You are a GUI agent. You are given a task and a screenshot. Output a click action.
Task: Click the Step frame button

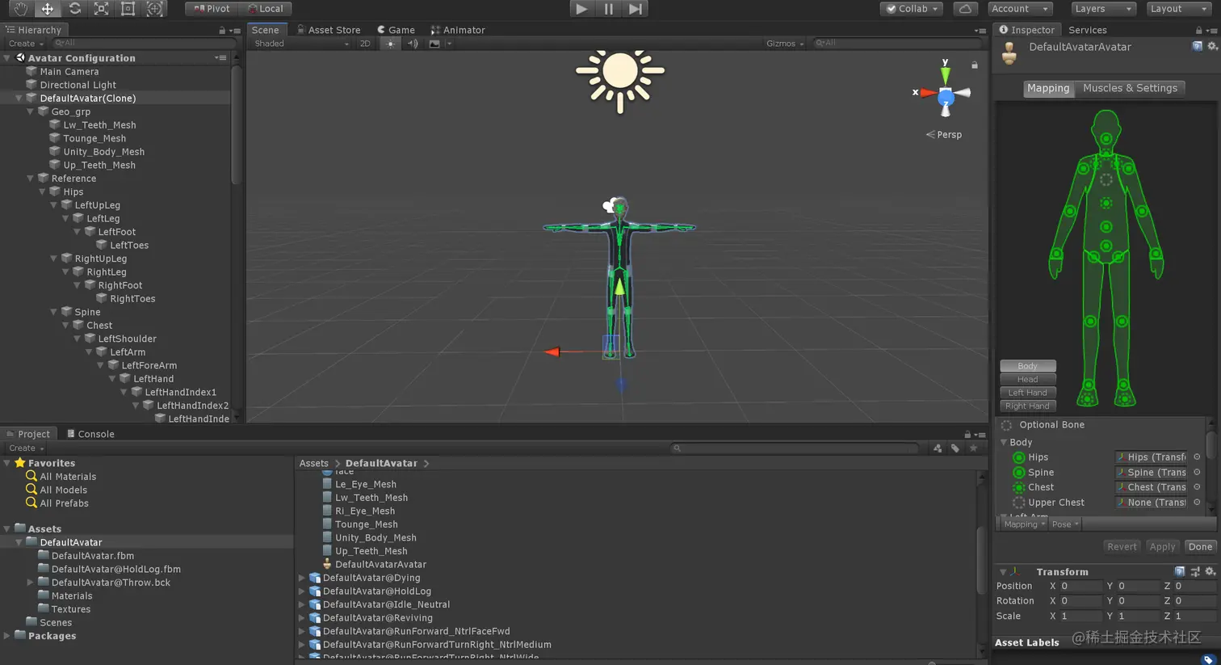click(636, 9)
